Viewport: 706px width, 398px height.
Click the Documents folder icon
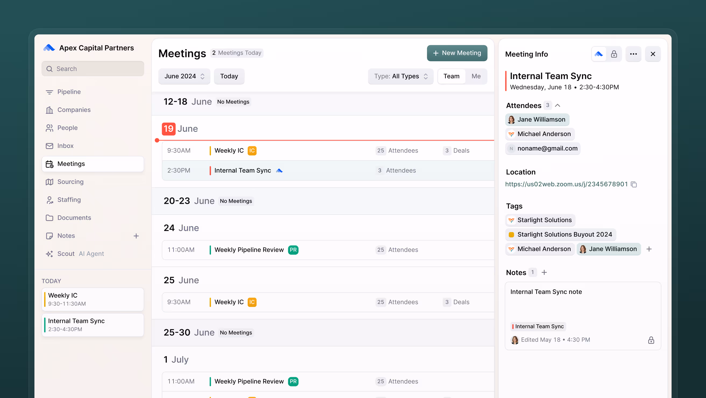[49, 218]
